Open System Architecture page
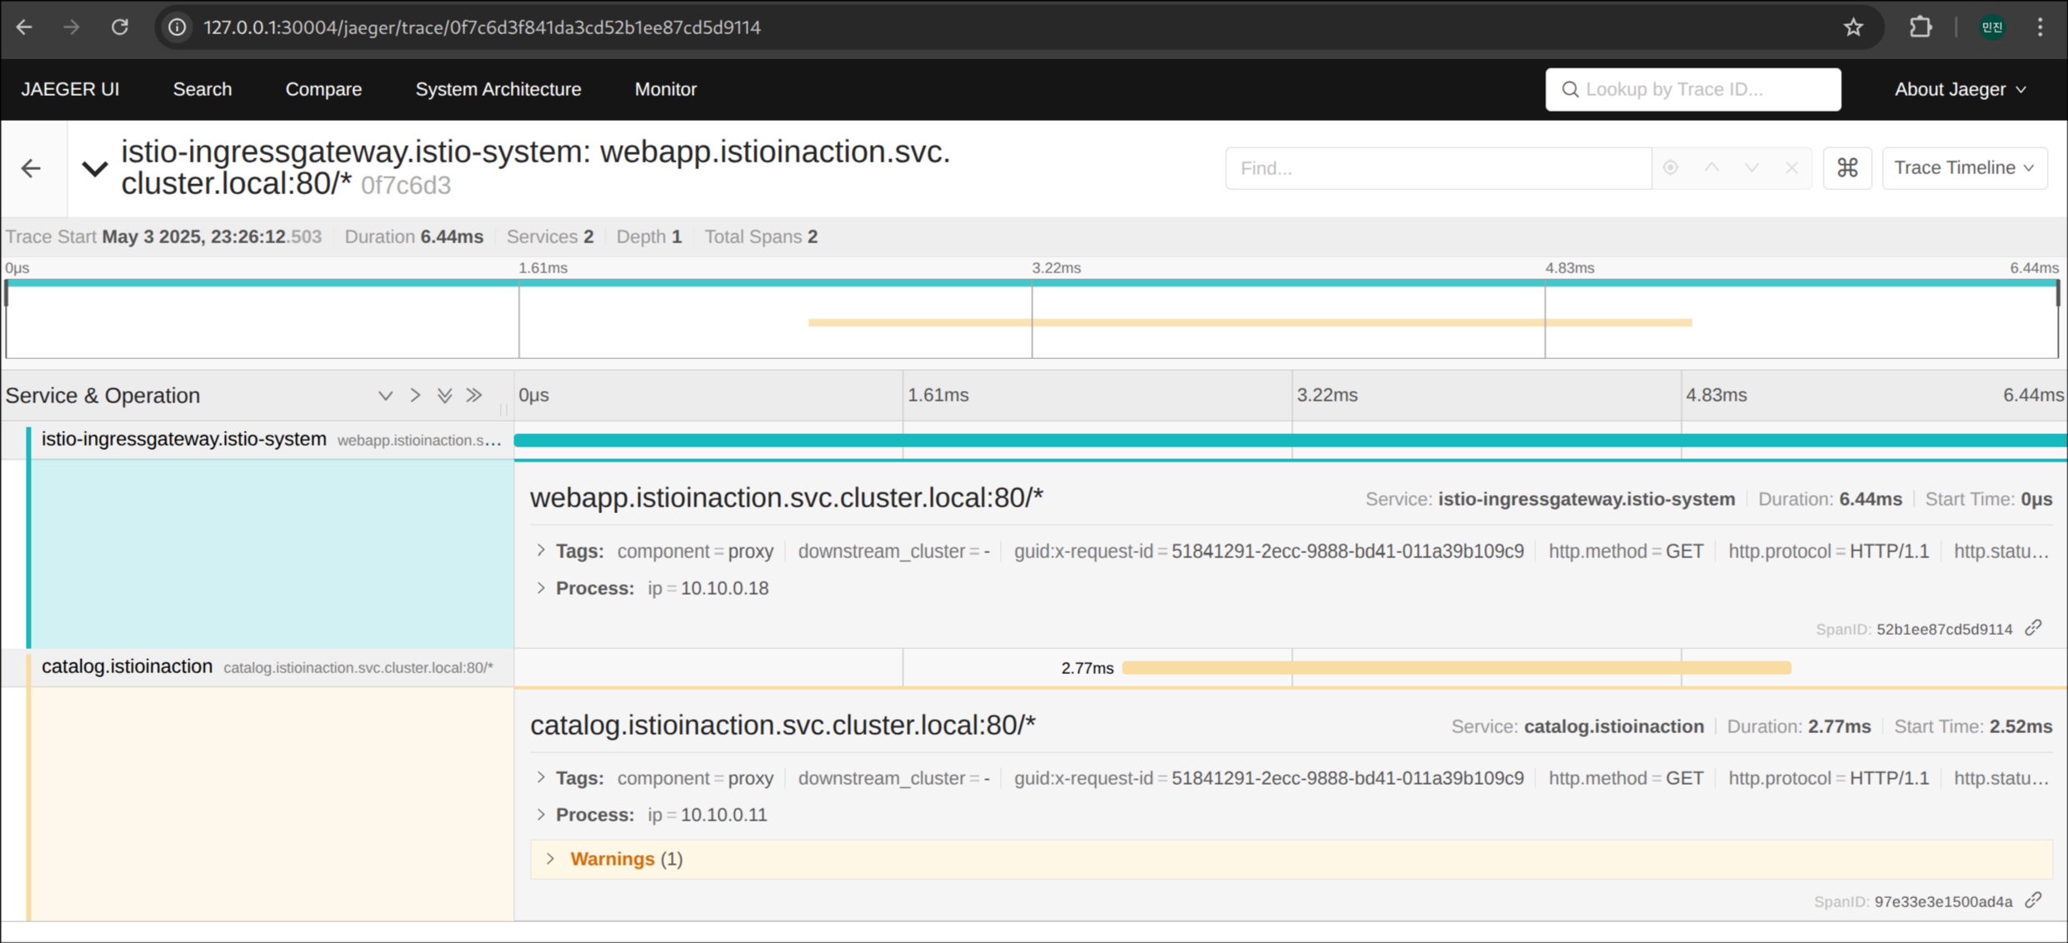Viewport: 2068px width, 943px height. (498, 89)
